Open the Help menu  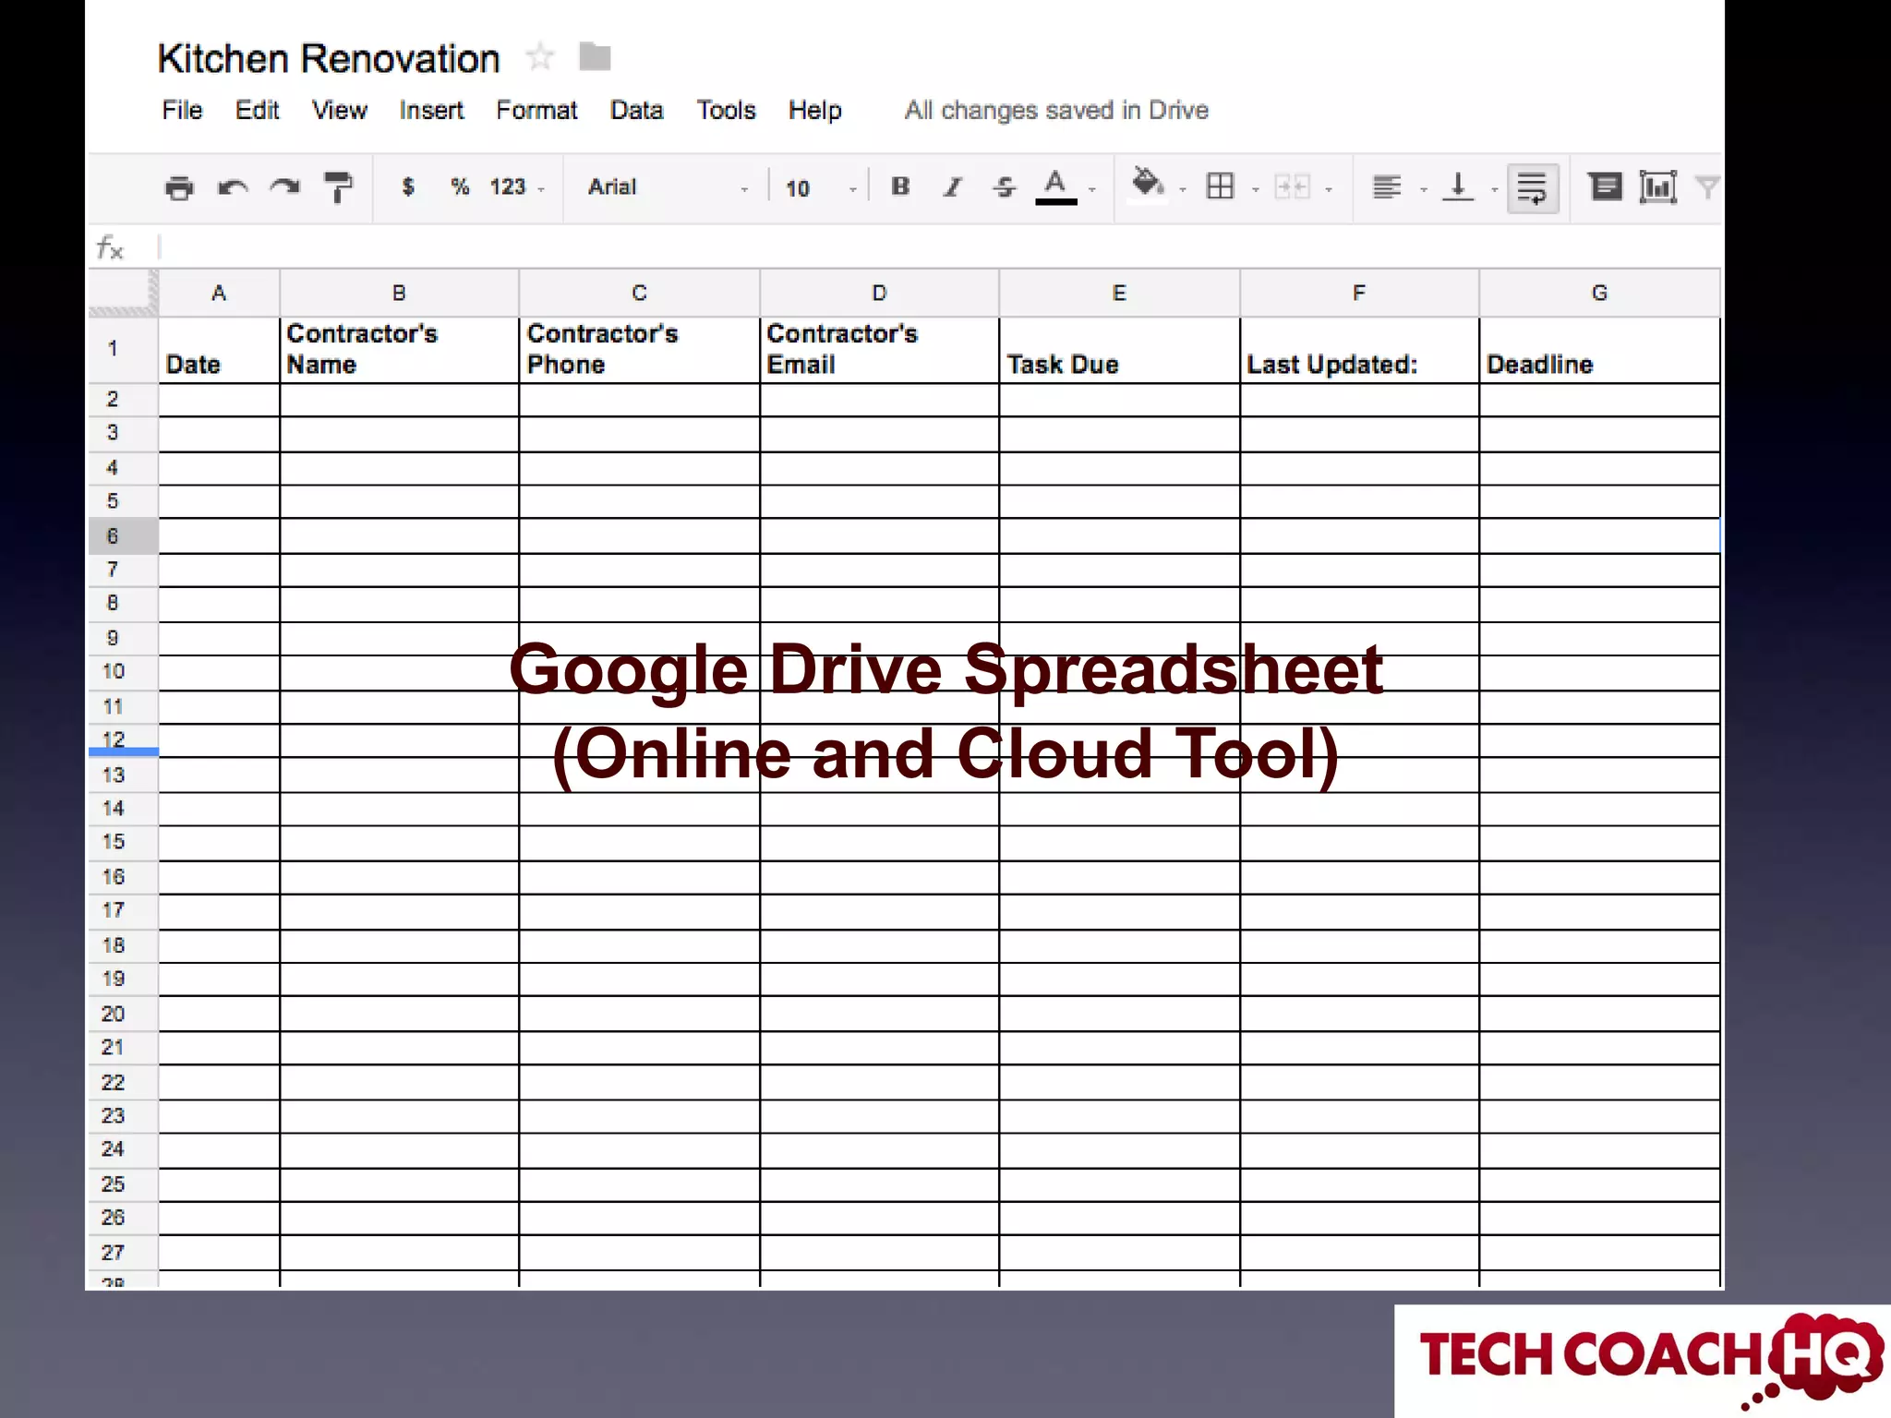tap(814, 111)
